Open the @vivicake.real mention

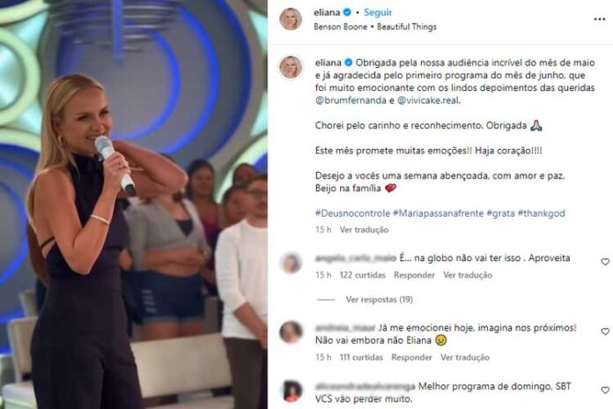(428, 100)
